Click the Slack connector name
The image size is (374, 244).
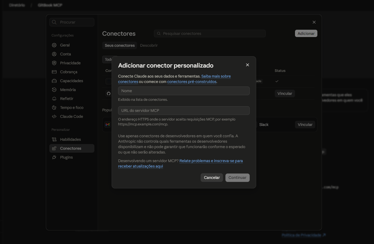(264, 125)
